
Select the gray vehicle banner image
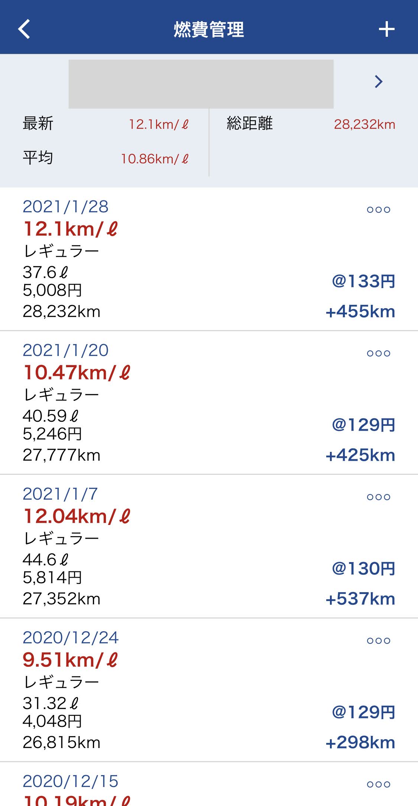tap(201, 84)
